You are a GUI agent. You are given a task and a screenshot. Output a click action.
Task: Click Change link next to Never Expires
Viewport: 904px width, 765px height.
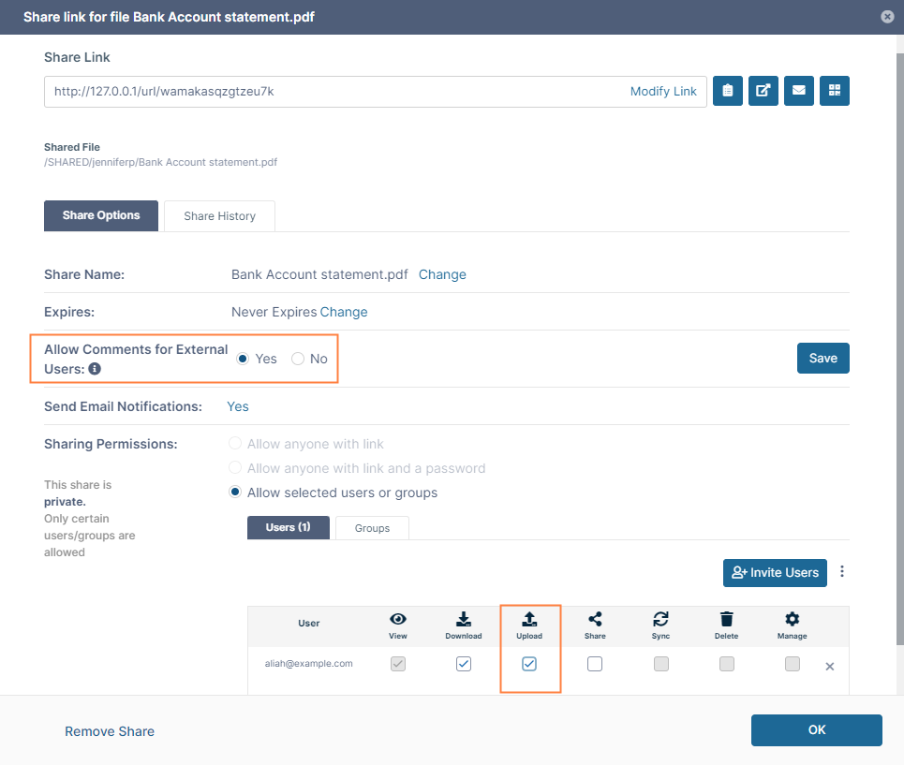(344, 312)
